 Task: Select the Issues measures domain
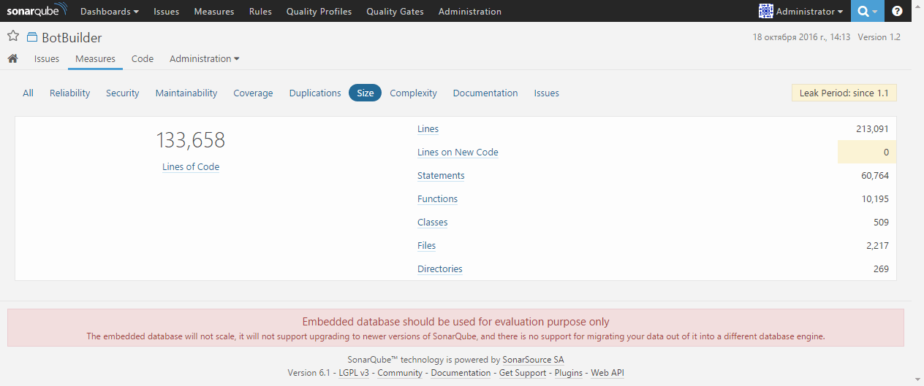(547, 93)
